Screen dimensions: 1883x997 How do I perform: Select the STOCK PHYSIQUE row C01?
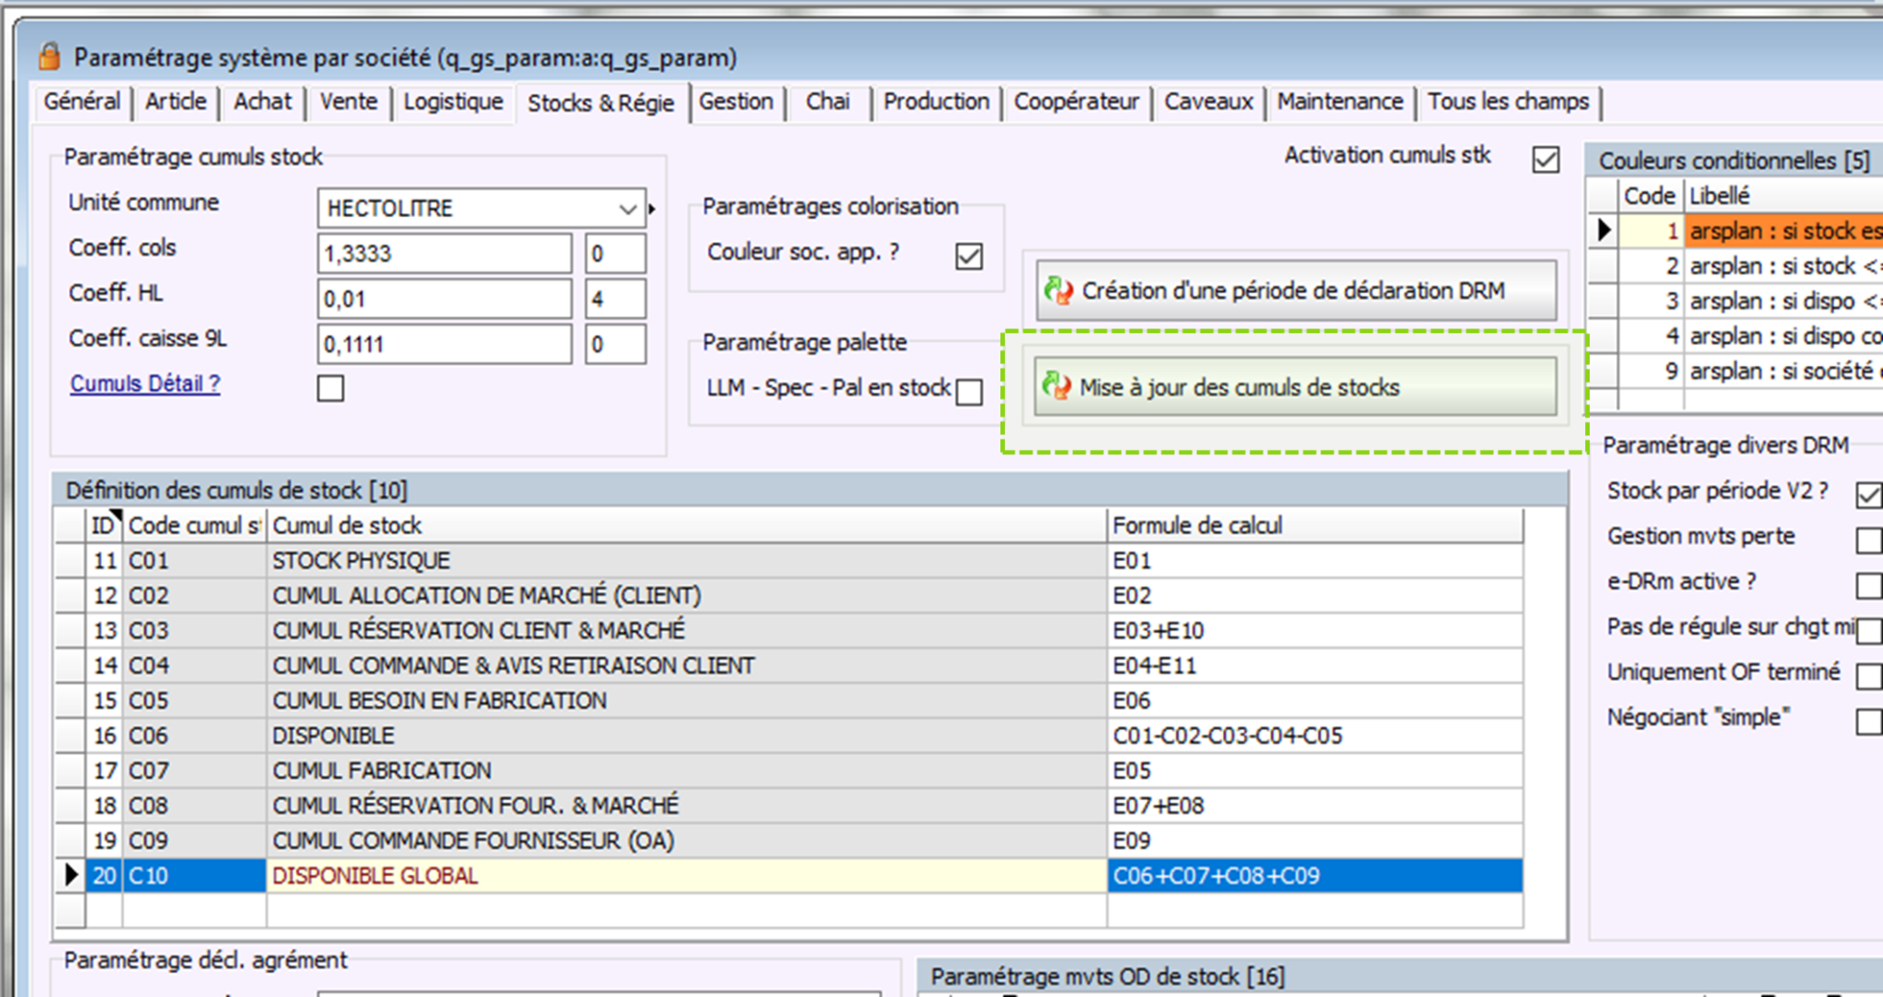coord(360,560)
